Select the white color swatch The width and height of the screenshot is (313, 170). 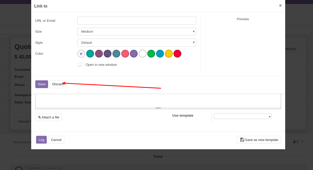[x=142, y=54]
